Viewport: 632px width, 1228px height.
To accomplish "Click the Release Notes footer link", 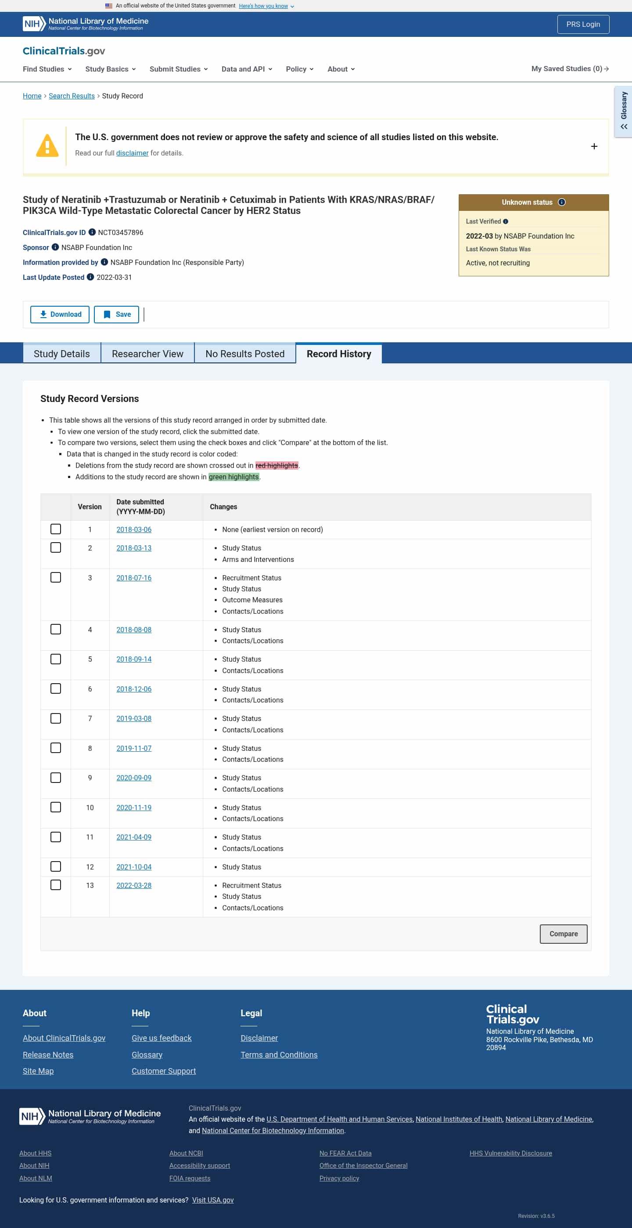I will (48, 1054).
